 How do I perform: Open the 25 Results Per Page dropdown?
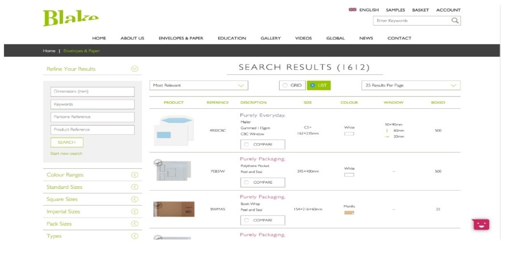[x=411, y=85]
